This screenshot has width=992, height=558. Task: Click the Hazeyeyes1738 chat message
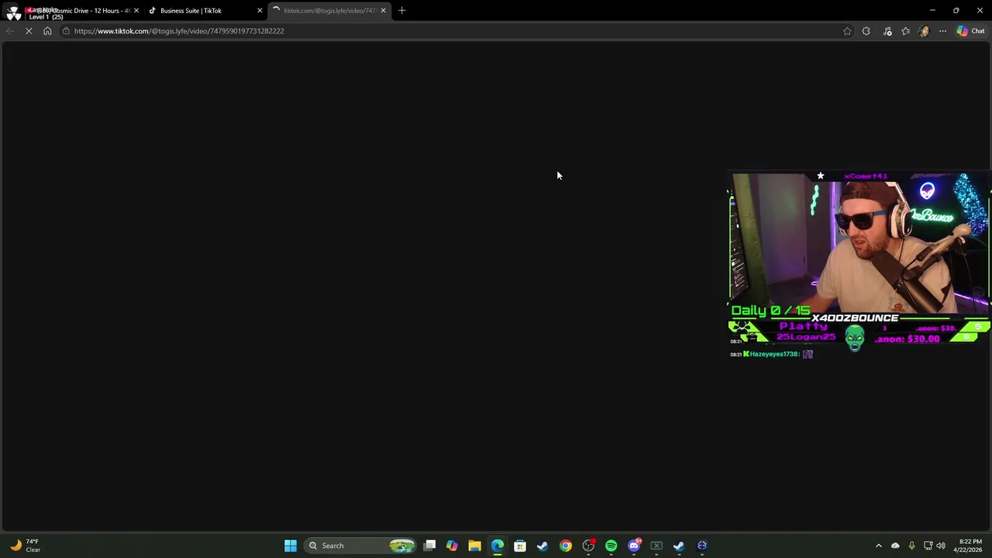point(771,354)
